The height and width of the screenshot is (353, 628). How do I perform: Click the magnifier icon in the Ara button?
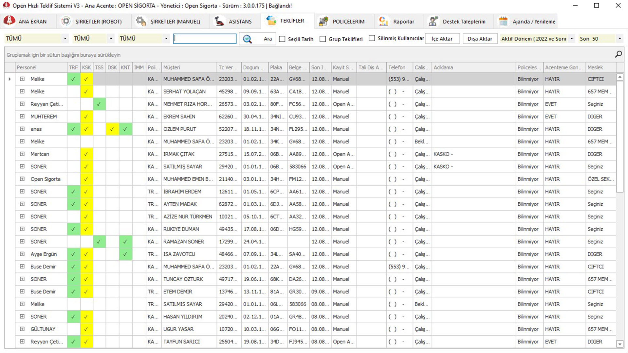[x=247, y=39]
